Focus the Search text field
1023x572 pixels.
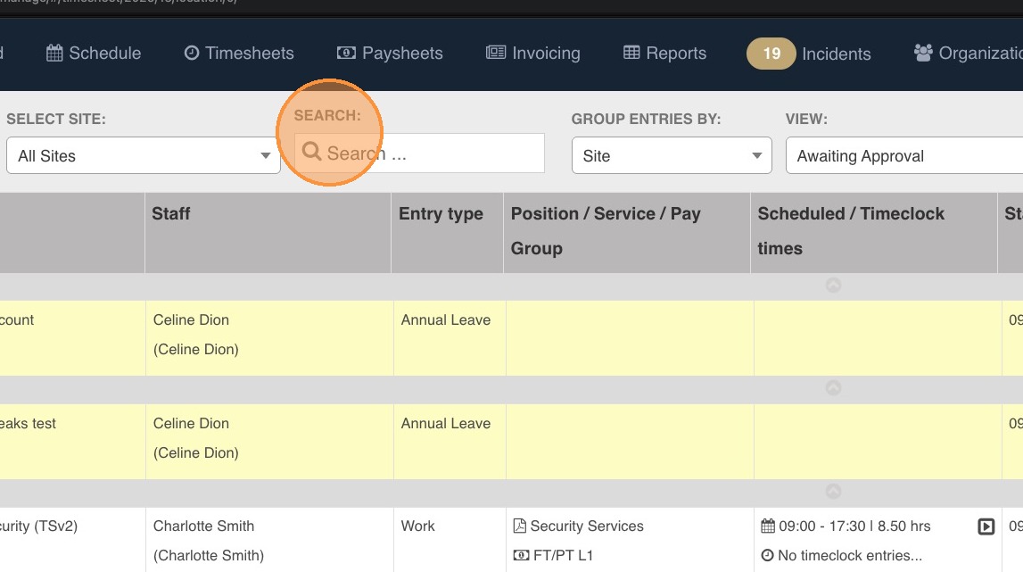(428, 153)
